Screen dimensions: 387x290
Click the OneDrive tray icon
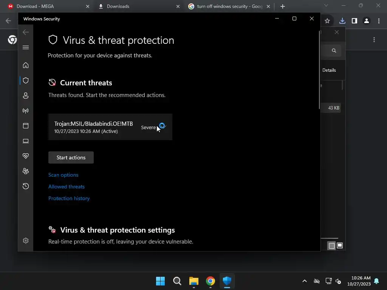[x=317, y=281]
